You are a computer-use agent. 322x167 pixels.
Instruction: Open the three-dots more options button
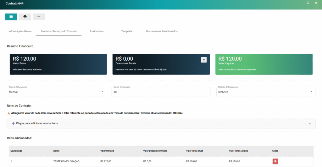[x=39, y=17]
